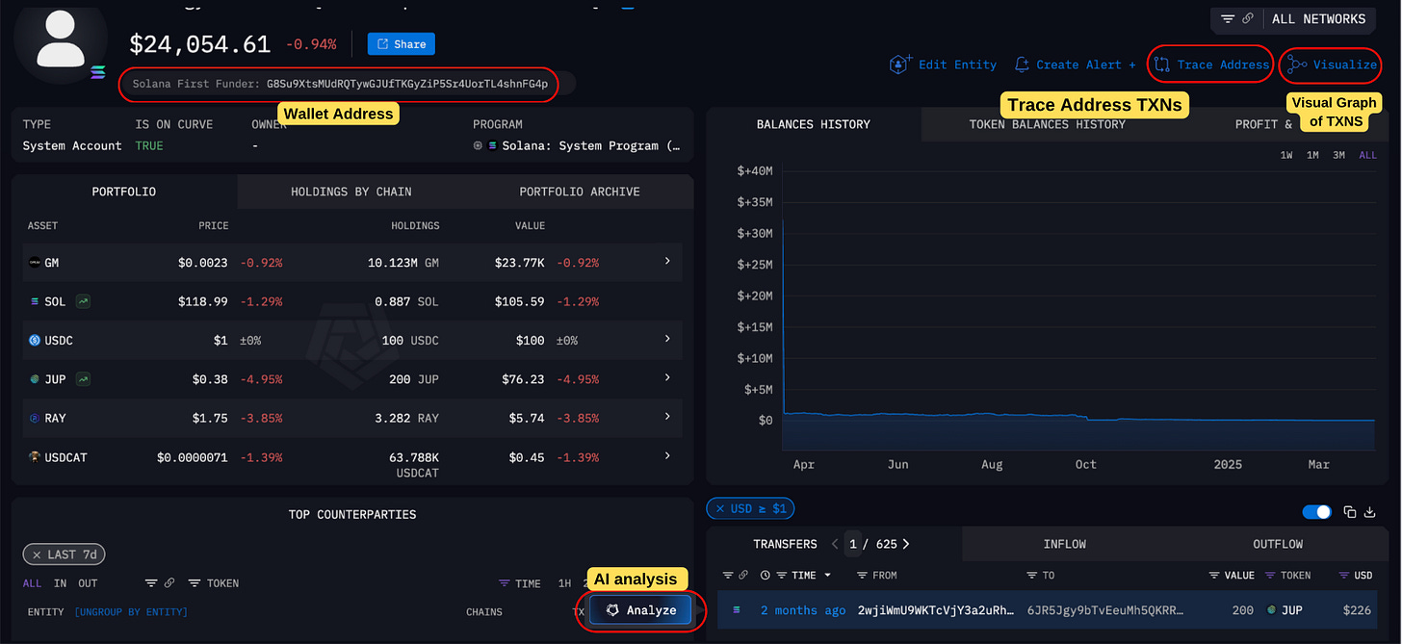Open the OUTFLOW transfers tab
The width and height of the screenshot is (1402, 644).
pyautogui.click(x=1278, y=544)
